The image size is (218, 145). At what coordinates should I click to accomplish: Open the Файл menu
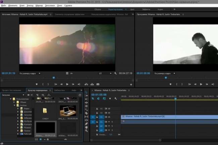[3, 6]
